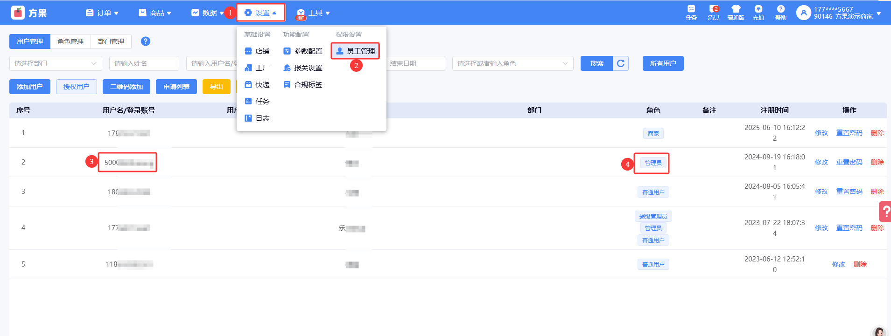Open the 申请列表 button
The image size is (891, 336).
[176, 87]
